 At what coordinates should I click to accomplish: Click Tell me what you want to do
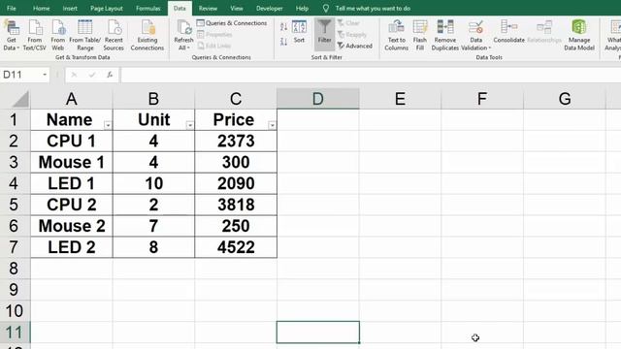(373, 9)
